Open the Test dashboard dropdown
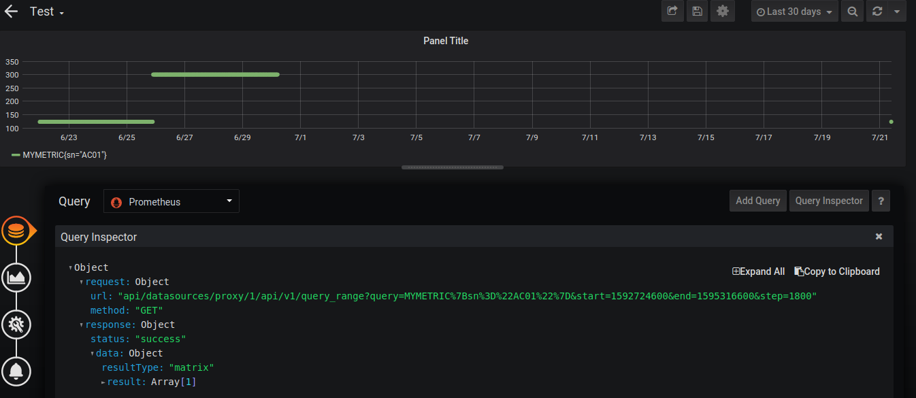This screenshot has height=398, width=916. pyautogui.click(x=47, y=12)
